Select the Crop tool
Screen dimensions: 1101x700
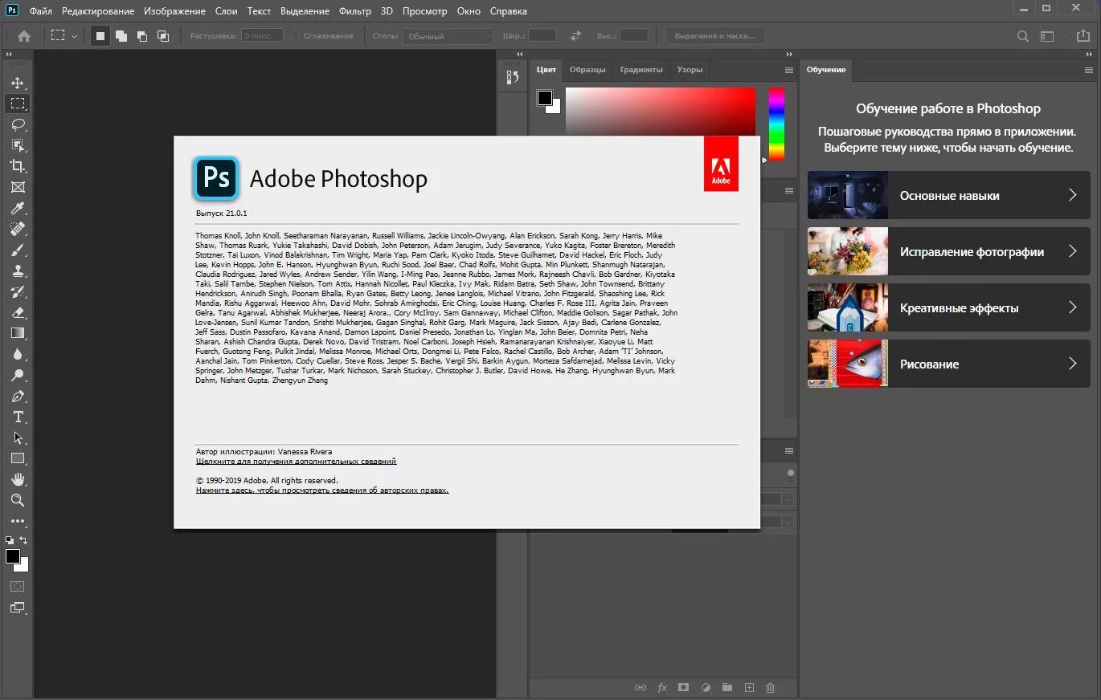[18, 166]
